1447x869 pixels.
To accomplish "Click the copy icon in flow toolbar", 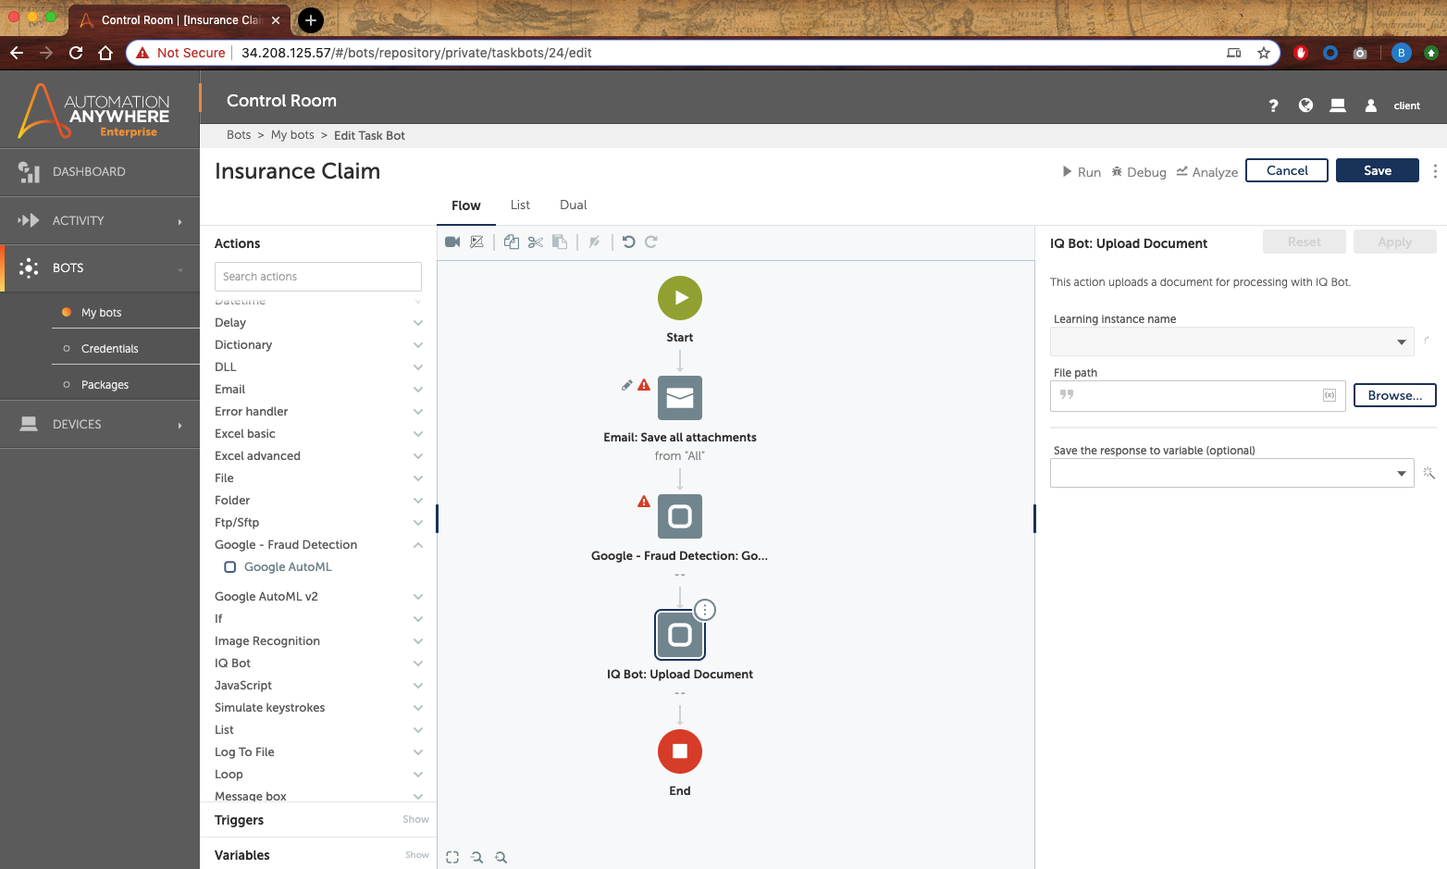I will [512, 242].
